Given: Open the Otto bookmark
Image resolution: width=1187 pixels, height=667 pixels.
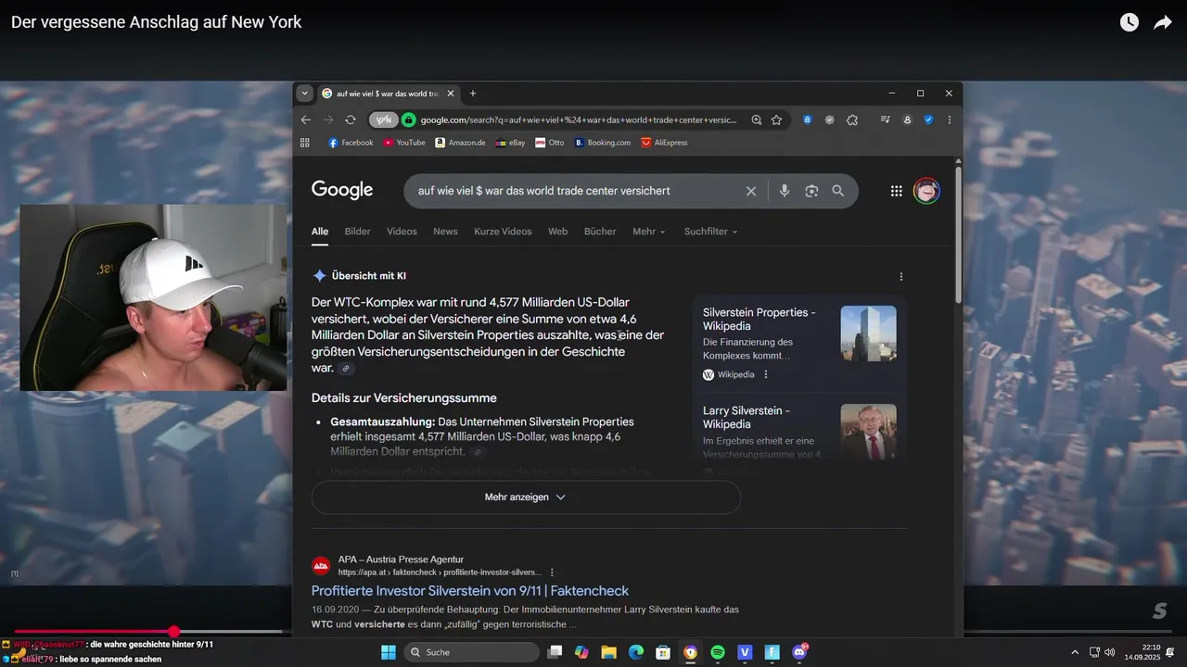Looking at the screenshot, I should [x=549, y=143].
